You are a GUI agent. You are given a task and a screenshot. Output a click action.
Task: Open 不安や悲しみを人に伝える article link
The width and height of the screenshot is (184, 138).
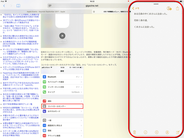click(21, 89)
